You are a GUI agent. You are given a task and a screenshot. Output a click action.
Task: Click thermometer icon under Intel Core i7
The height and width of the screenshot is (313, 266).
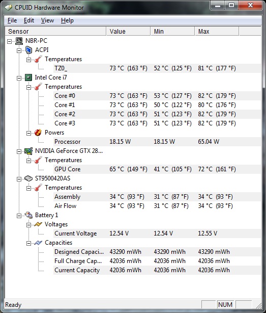38,87
